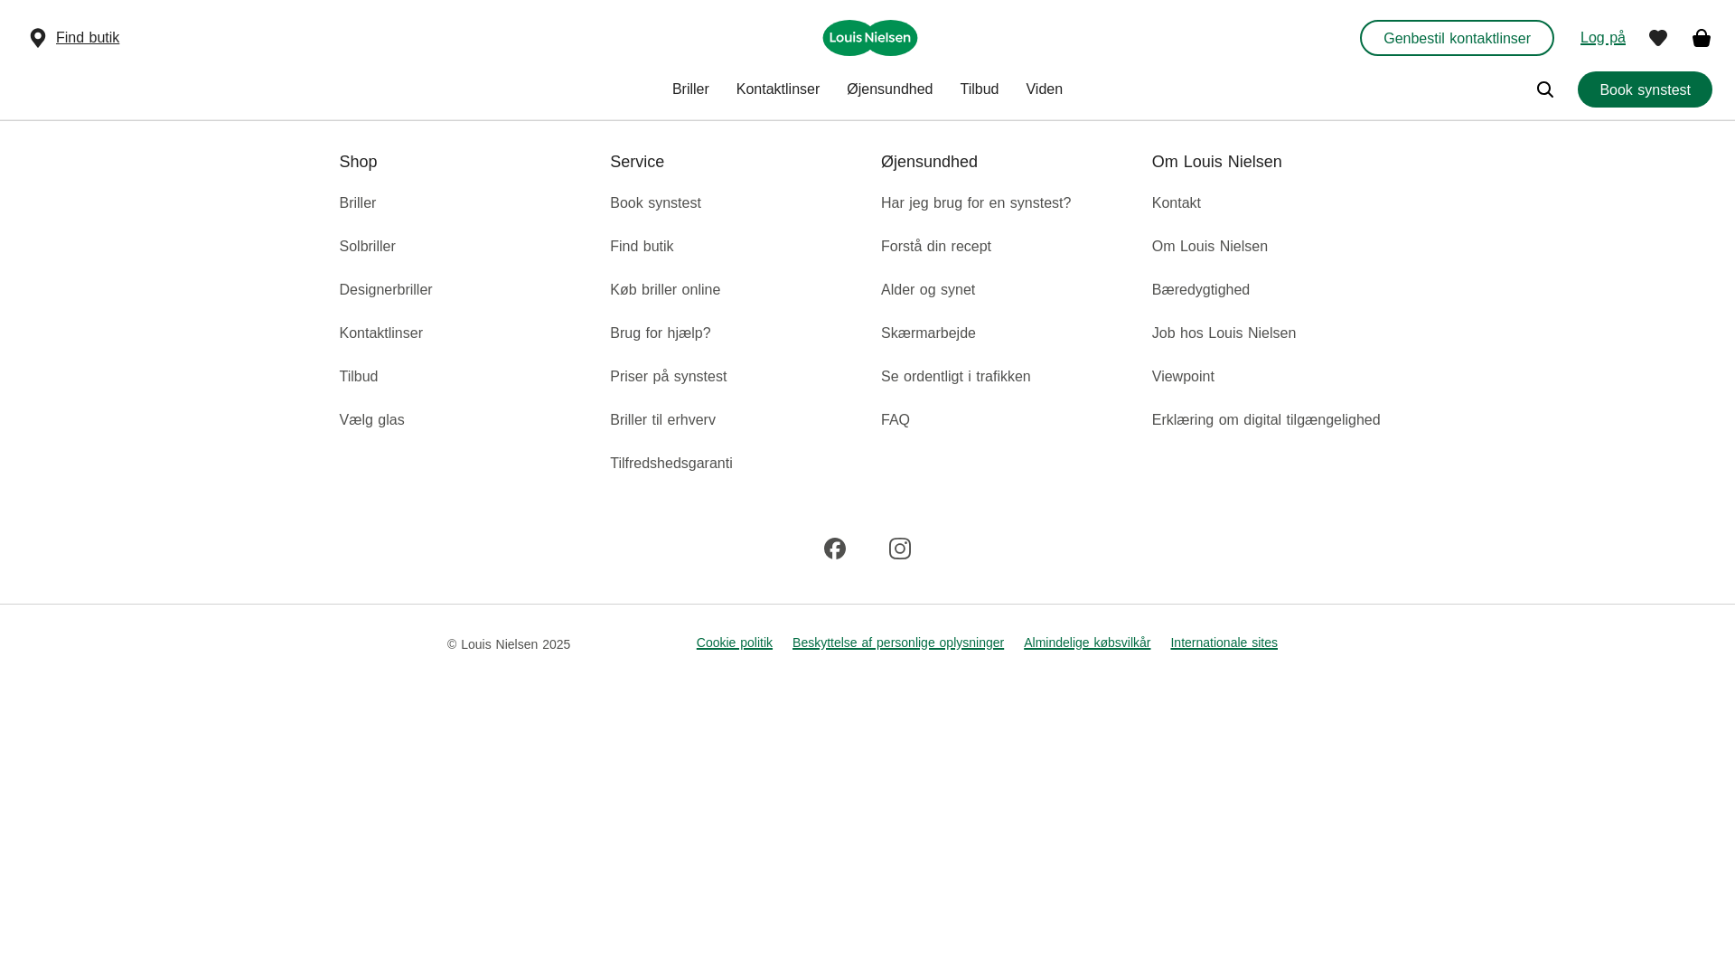The height and width of the screenshot is (976, 1735).
Task: Click the Øjensundhed footer column heading
Action: coord(929,162)
